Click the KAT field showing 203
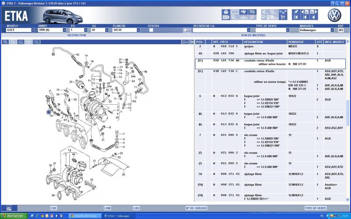Screen dimensions: 351x219 pyautogui.click(x=340, y=30)
